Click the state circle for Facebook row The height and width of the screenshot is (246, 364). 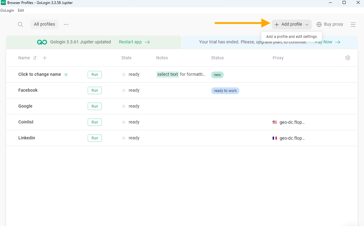coord(124,90)
